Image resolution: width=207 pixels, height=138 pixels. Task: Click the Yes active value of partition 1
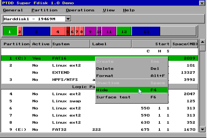click(x=36, y=58)
